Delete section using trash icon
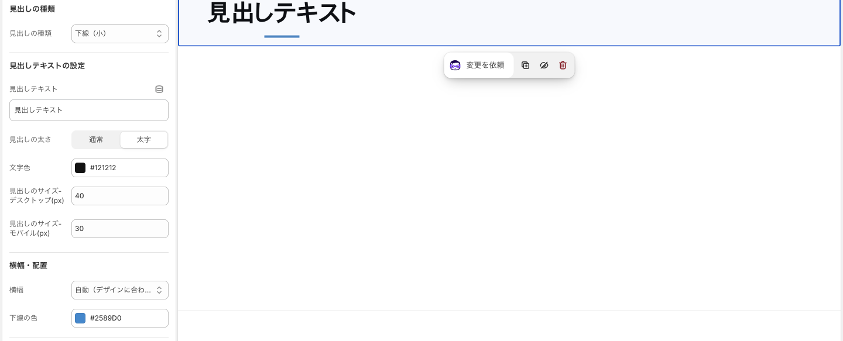Image resolution: width=843 pixels, height=341 pixels. click(563, 66)
